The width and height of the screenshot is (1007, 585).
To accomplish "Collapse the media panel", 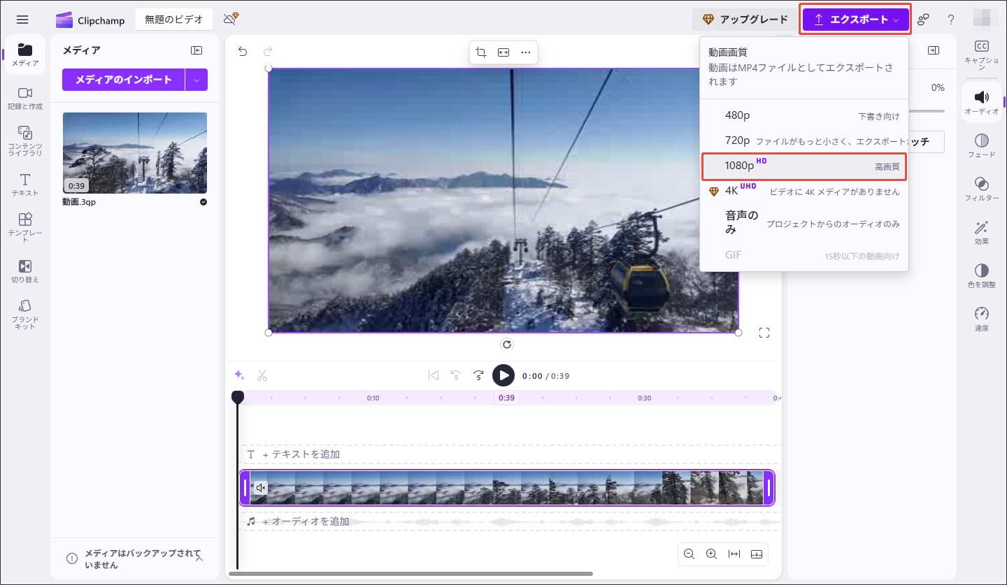I will click(197, 50).
